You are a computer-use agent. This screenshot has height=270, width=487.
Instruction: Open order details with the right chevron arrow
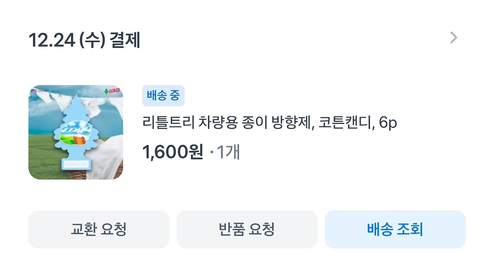coord(454,38)
